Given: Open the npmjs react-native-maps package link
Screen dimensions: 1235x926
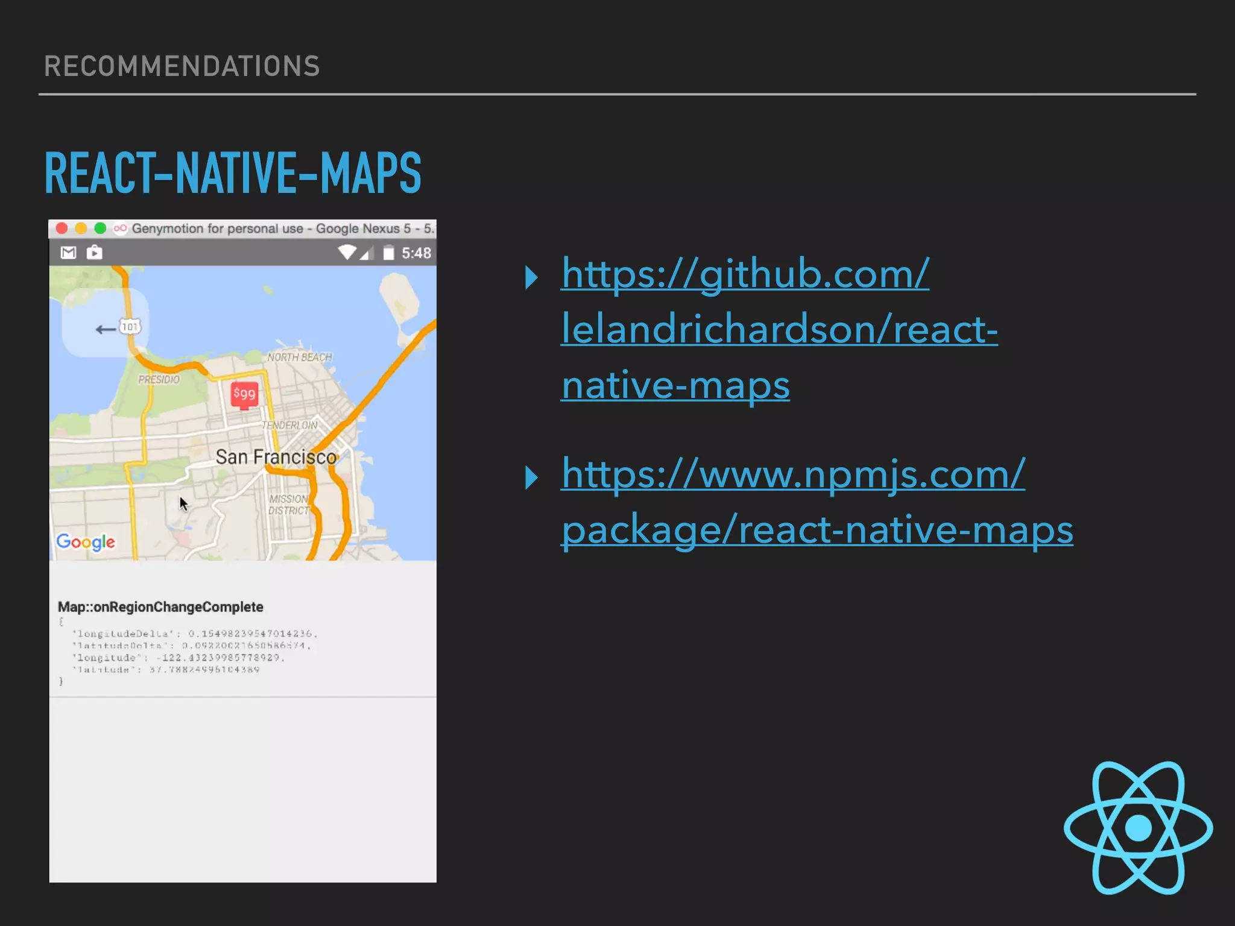Looking at the screenshot, I should [817, 502].
